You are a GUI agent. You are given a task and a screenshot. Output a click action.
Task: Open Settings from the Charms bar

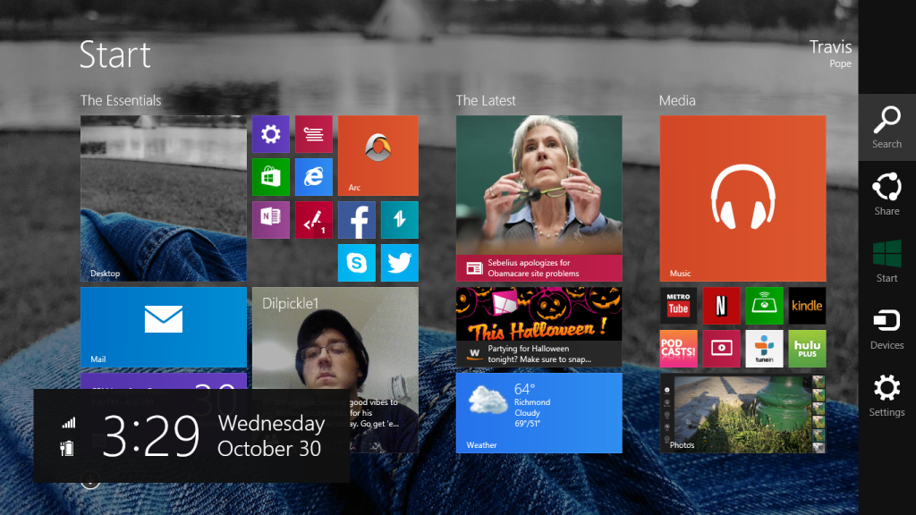click(x=886, y=396)
